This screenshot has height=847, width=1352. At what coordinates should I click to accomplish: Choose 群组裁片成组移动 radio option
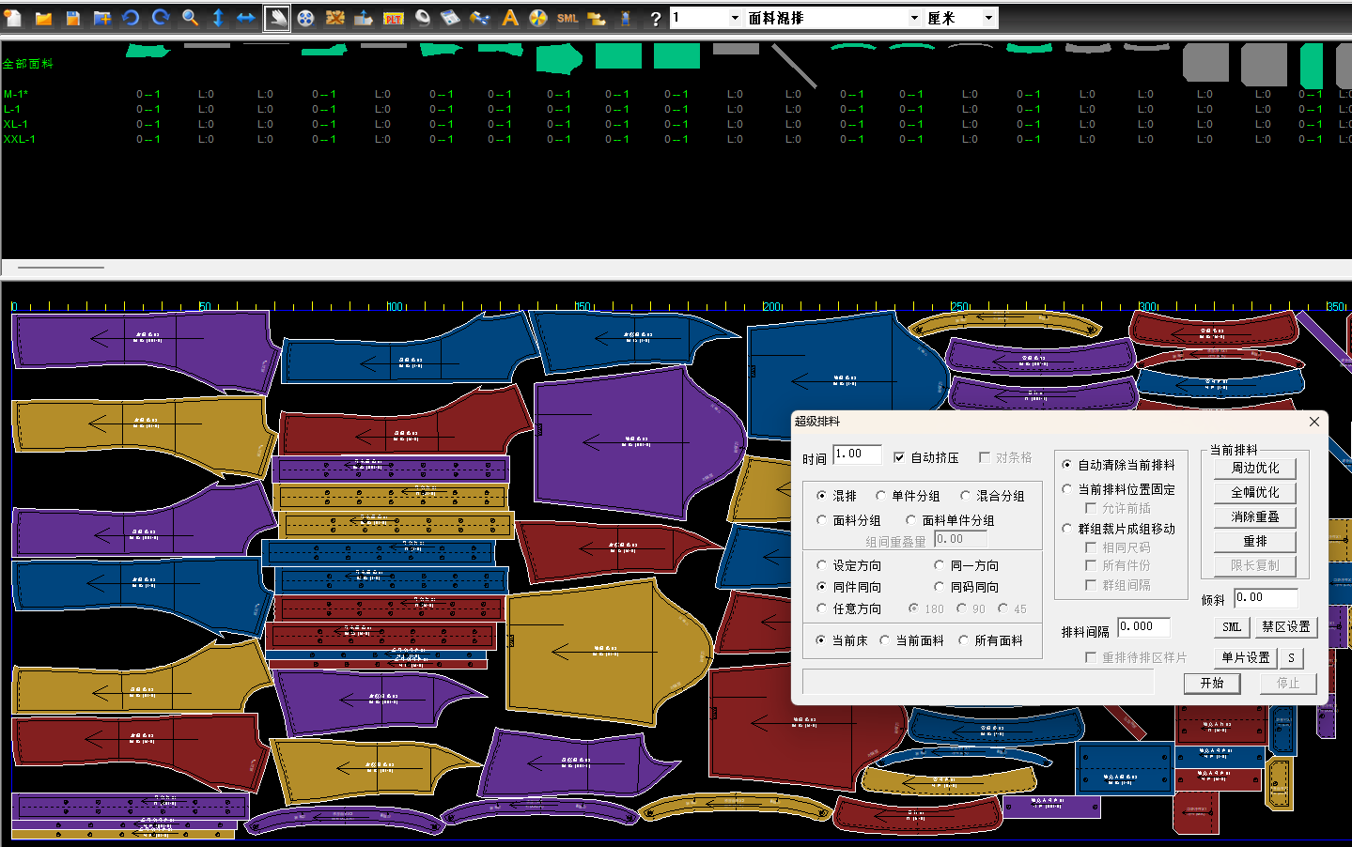[1066, 529]
